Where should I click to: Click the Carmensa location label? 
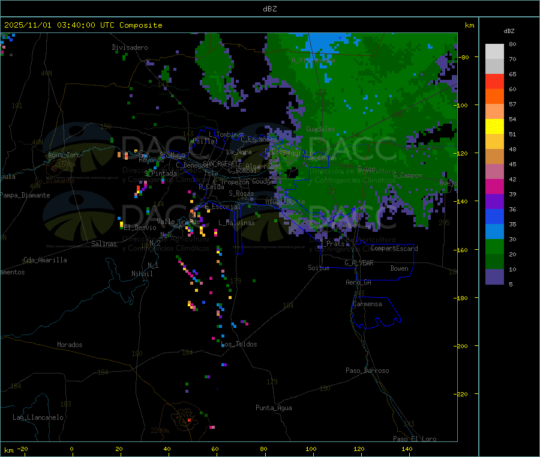click(x=367, y=304)
